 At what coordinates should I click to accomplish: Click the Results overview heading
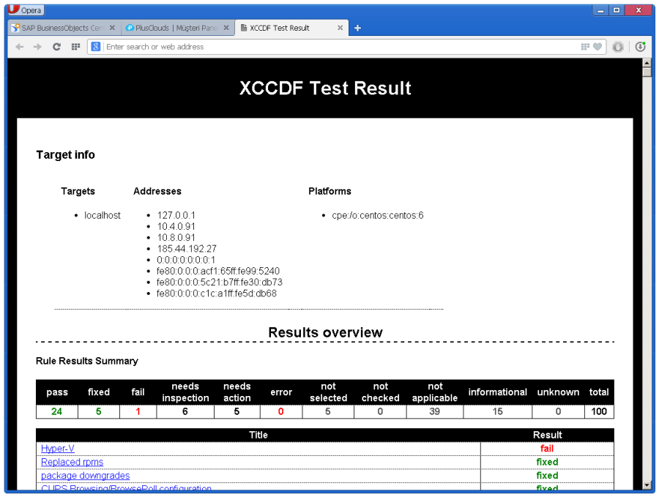(x=325, y=332)
